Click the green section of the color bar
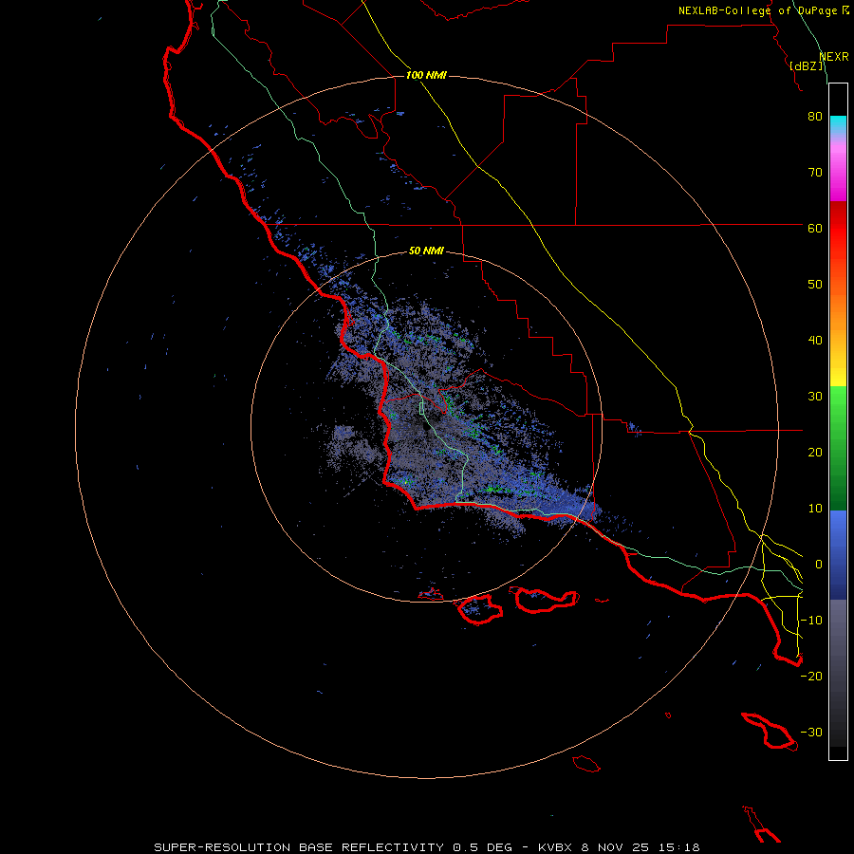854x854 pixels. point(838,448)
